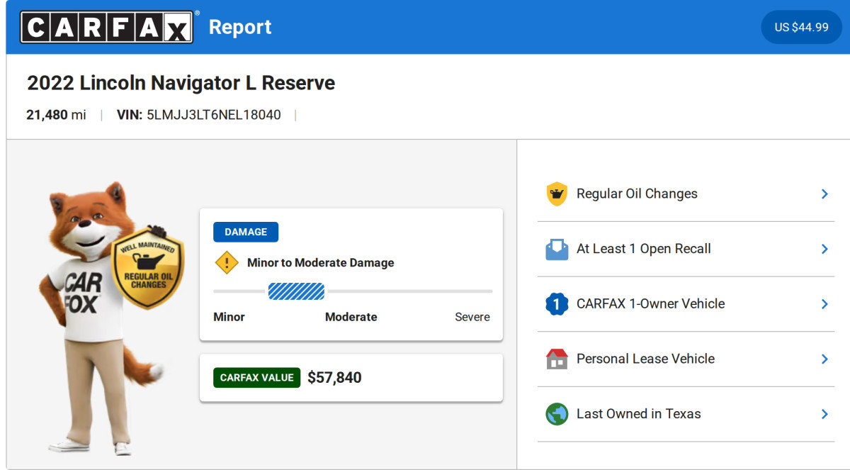Click the open recall envelope icon

557,249
